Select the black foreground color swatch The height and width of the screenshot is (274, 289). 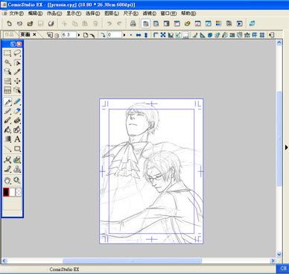pyautogui.click(x=6, y=192)
